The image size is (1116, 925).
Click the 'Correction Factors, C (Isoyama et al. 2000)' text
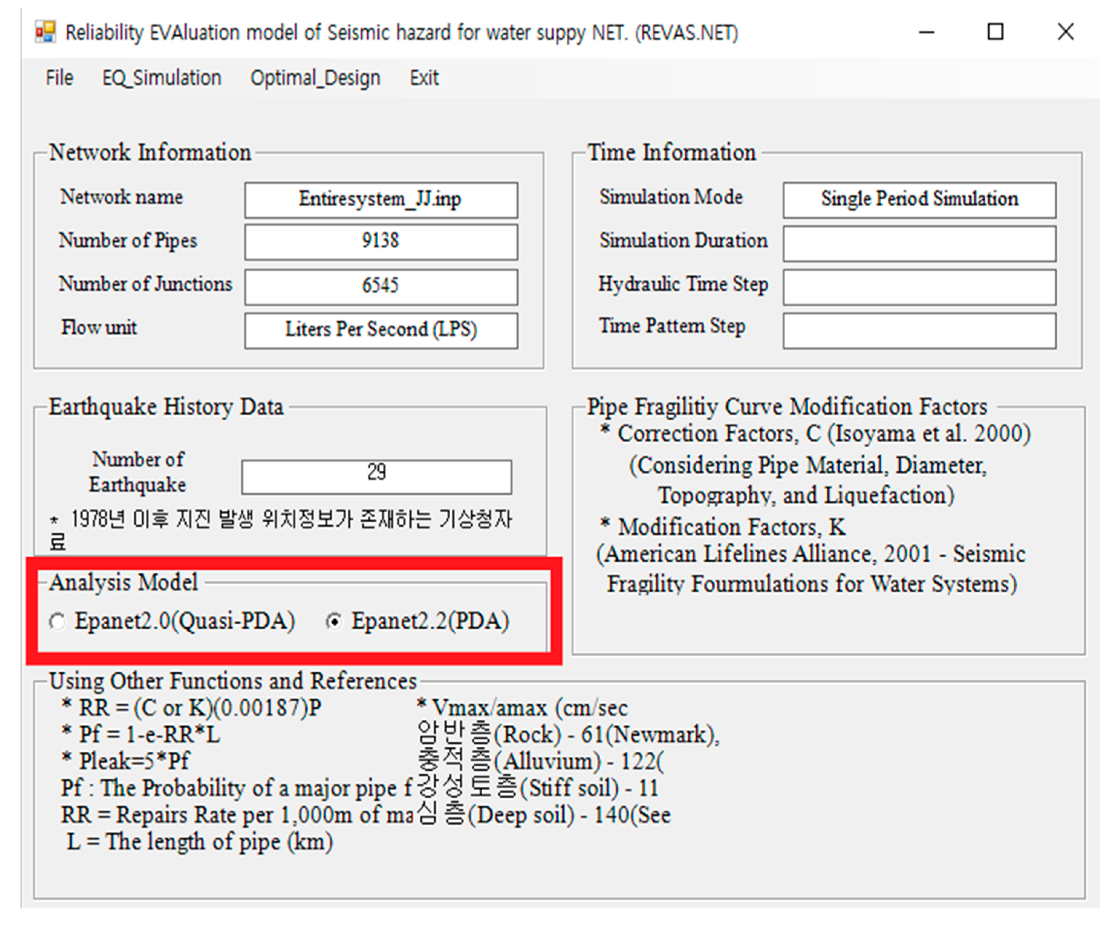click(816, 434)
